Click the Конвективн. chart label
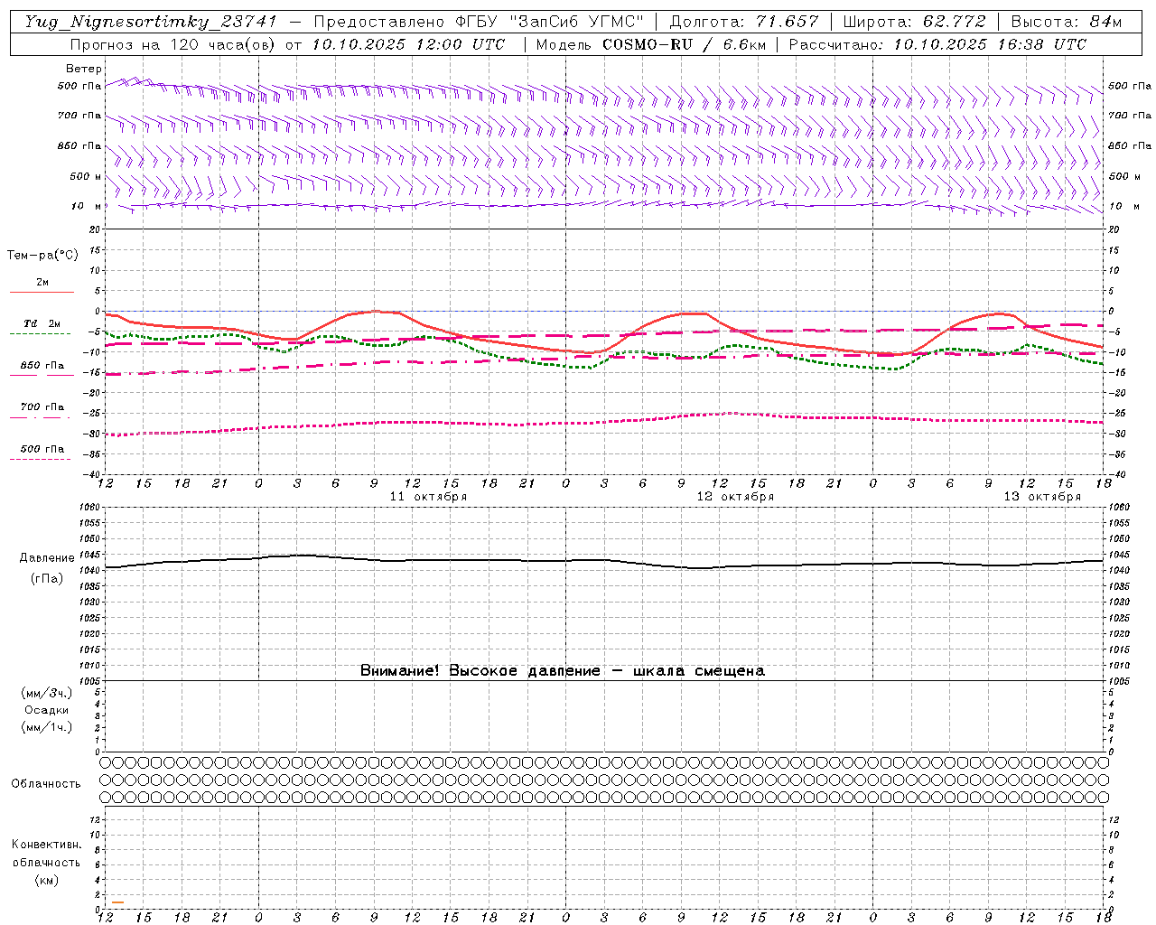 pos(46,845)
